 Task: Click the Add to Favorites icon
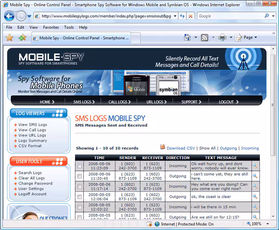(22, 38)
